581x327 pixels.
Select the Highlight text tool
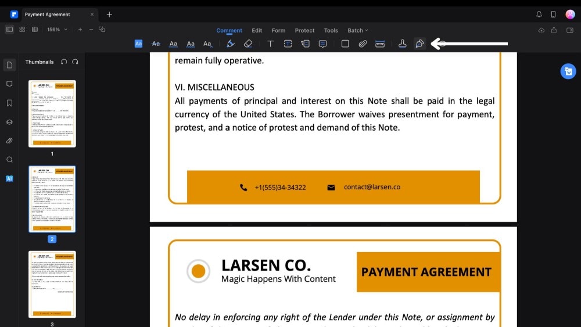click(138, 44)
